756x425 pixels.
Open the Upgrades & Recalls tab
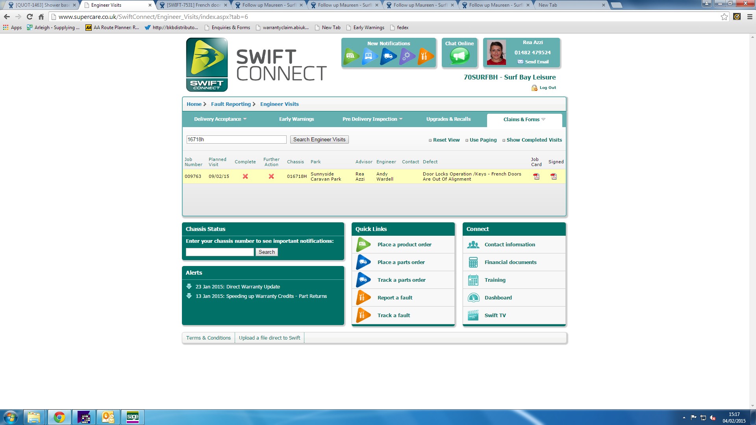click(448, 119)
